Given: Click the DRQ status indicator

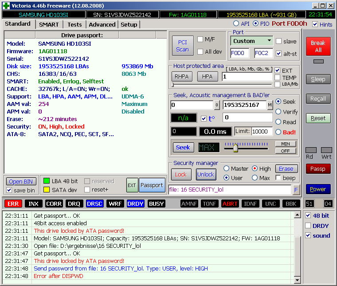Looking at the screenshot, I should [x=74, y=204].
